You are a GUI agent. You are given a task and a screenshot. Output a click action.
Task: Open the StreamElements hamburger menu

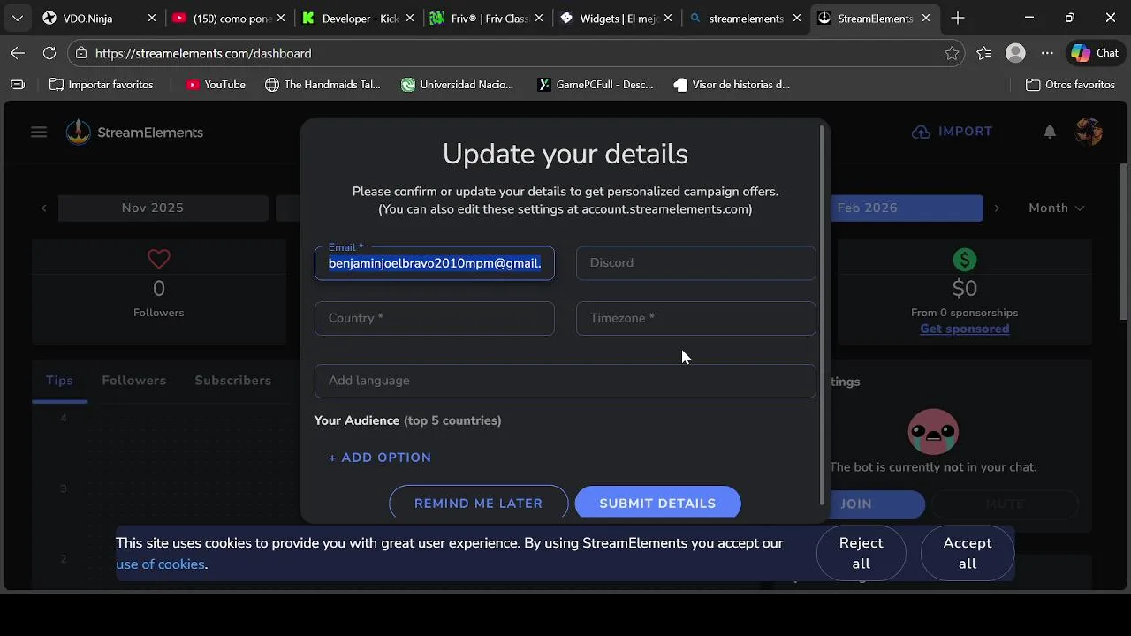coord(38,132)
